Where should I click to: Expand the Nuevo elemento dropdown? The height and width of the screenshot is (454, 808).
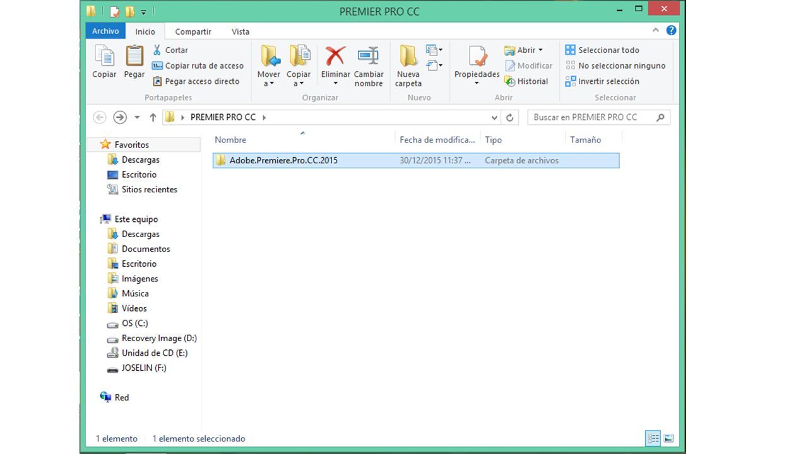[434, 50]
